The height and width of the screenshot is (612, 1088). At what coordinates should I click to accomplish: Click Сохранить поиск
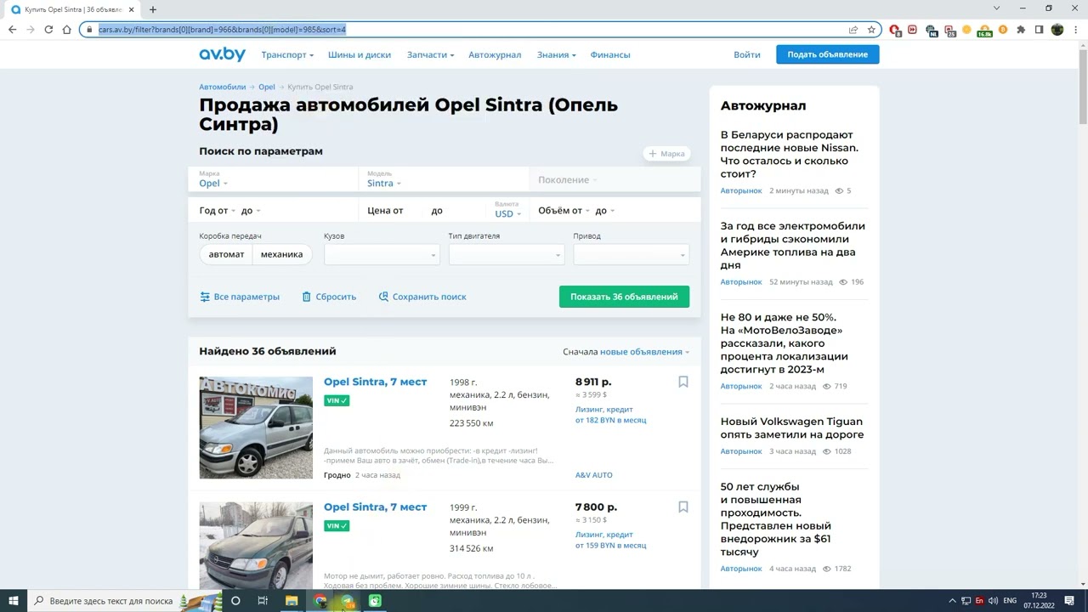click(x=422, y=297)
